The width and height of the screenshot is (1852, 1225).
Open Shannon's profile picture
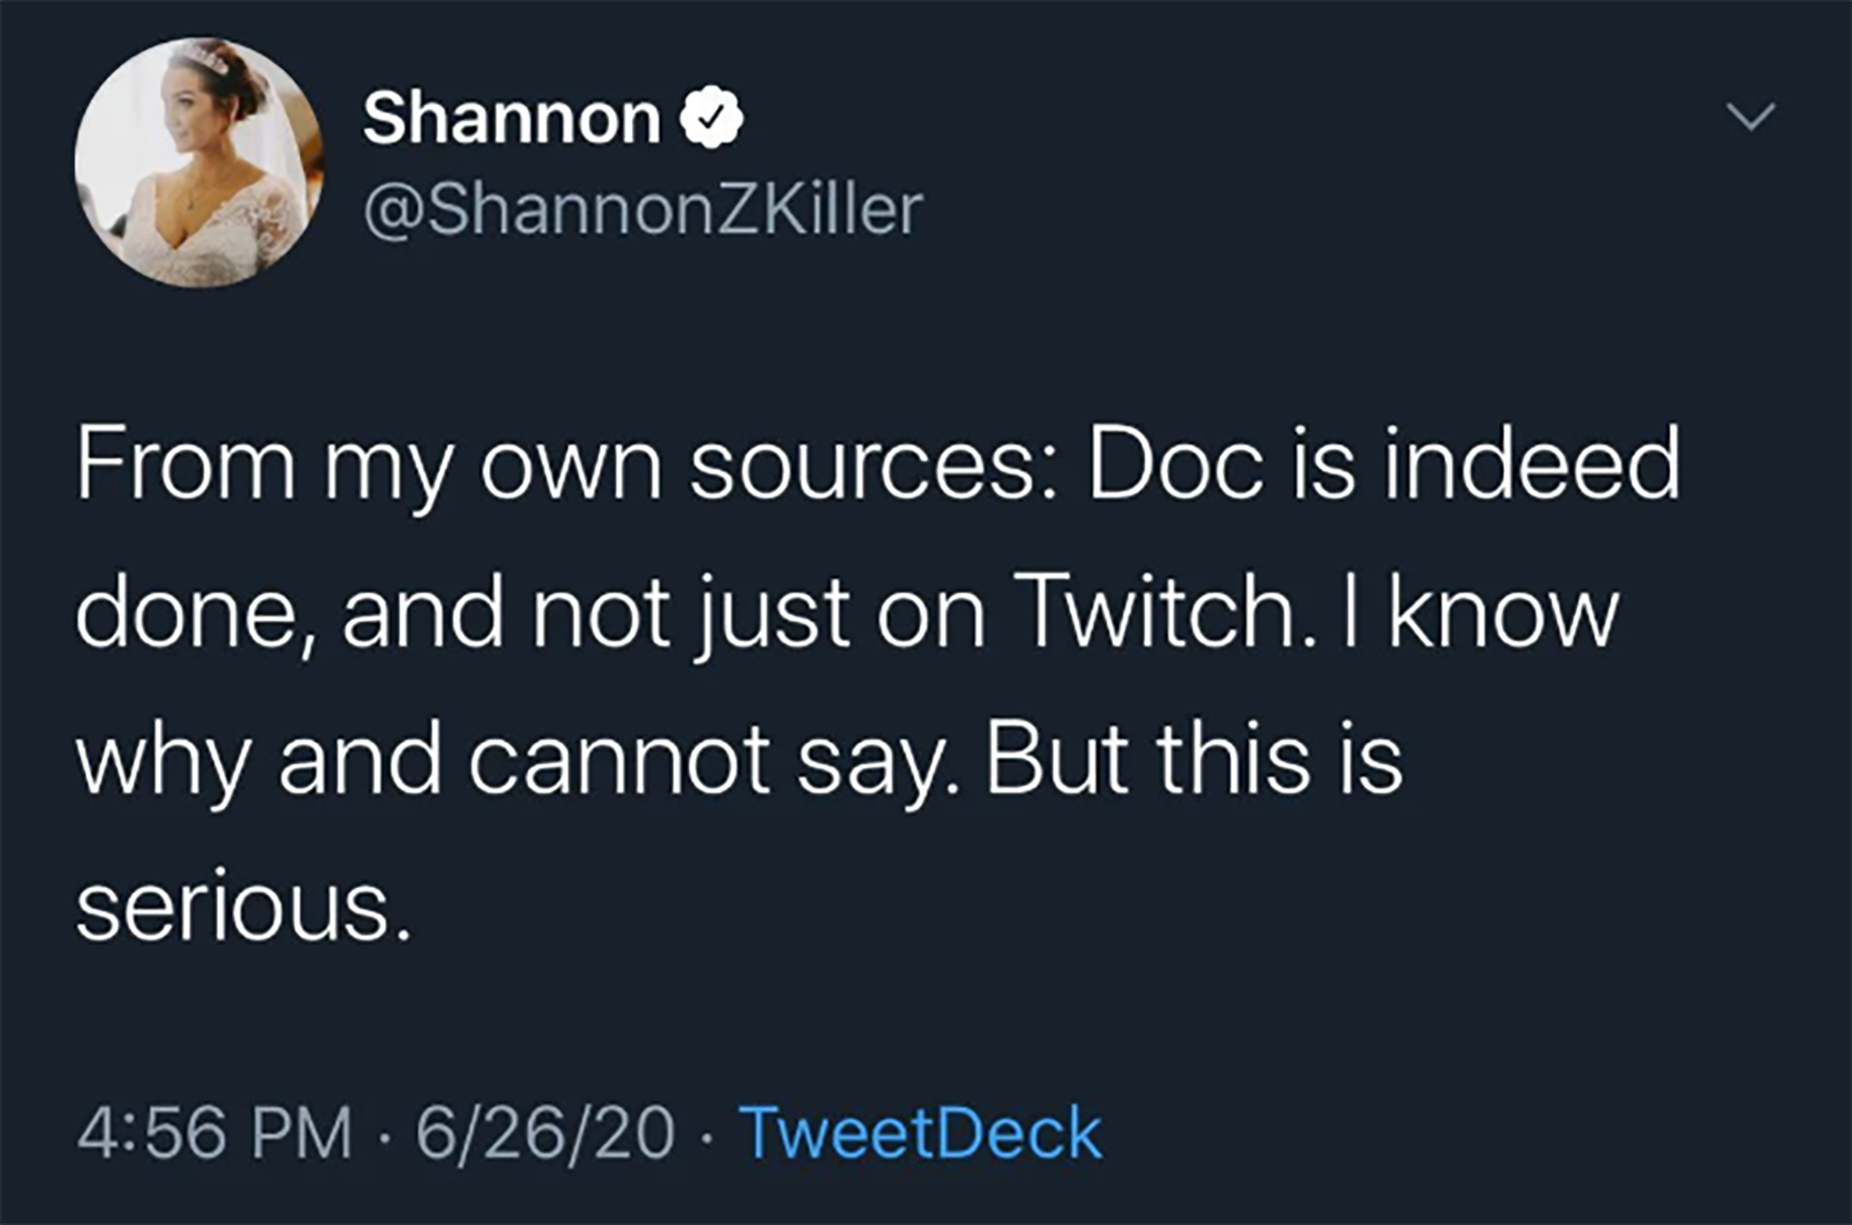199,162
